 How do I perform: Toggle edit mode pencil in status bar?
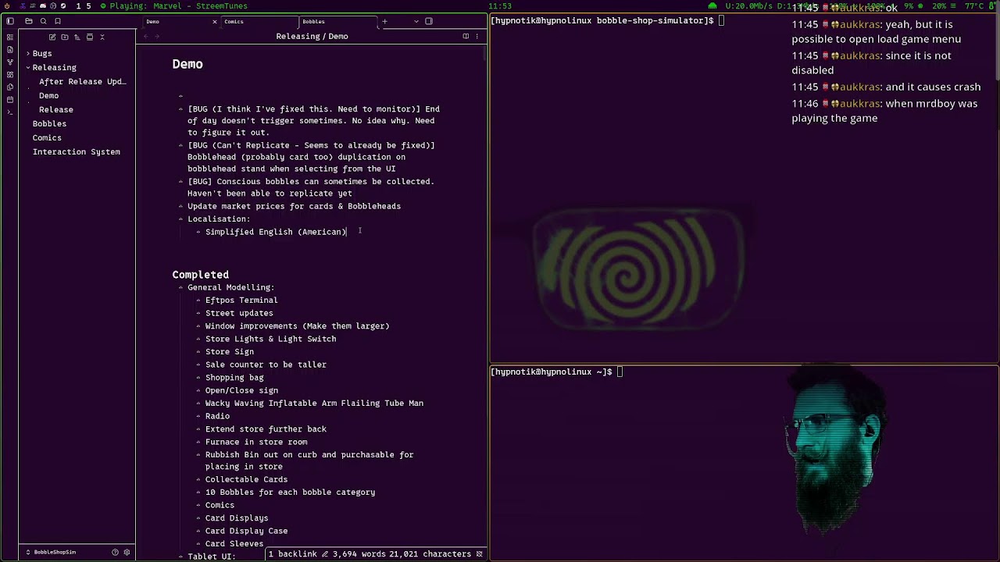(x=324, y=553)
